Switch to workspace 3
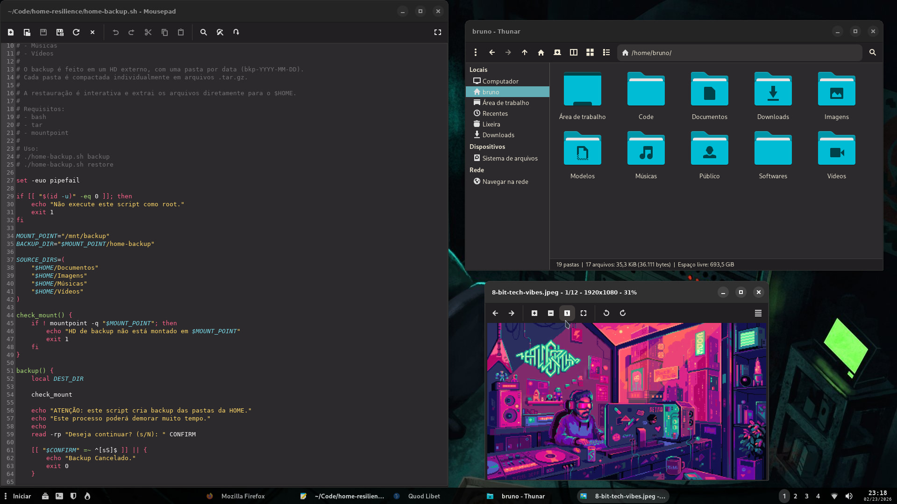Screen dimensions: 897x504 (x=806, y=496)
